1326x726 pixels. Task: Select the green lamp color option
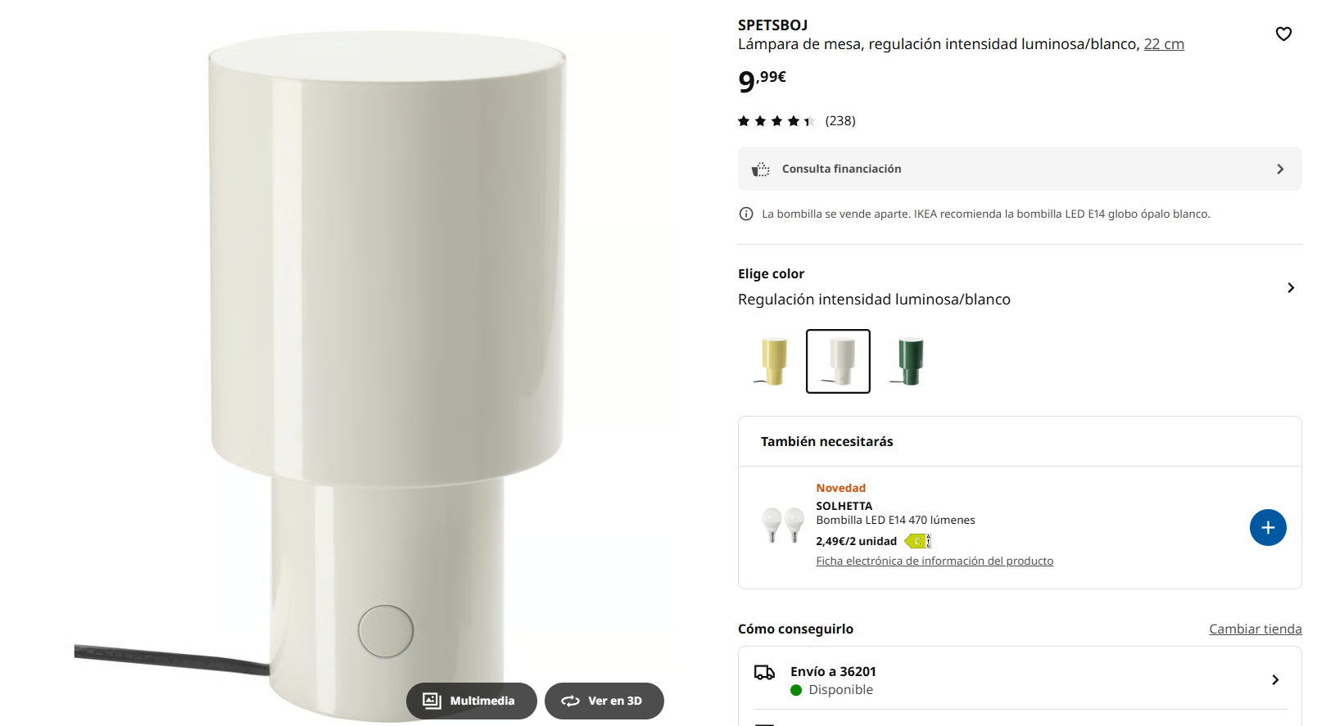tap(909, 361)
